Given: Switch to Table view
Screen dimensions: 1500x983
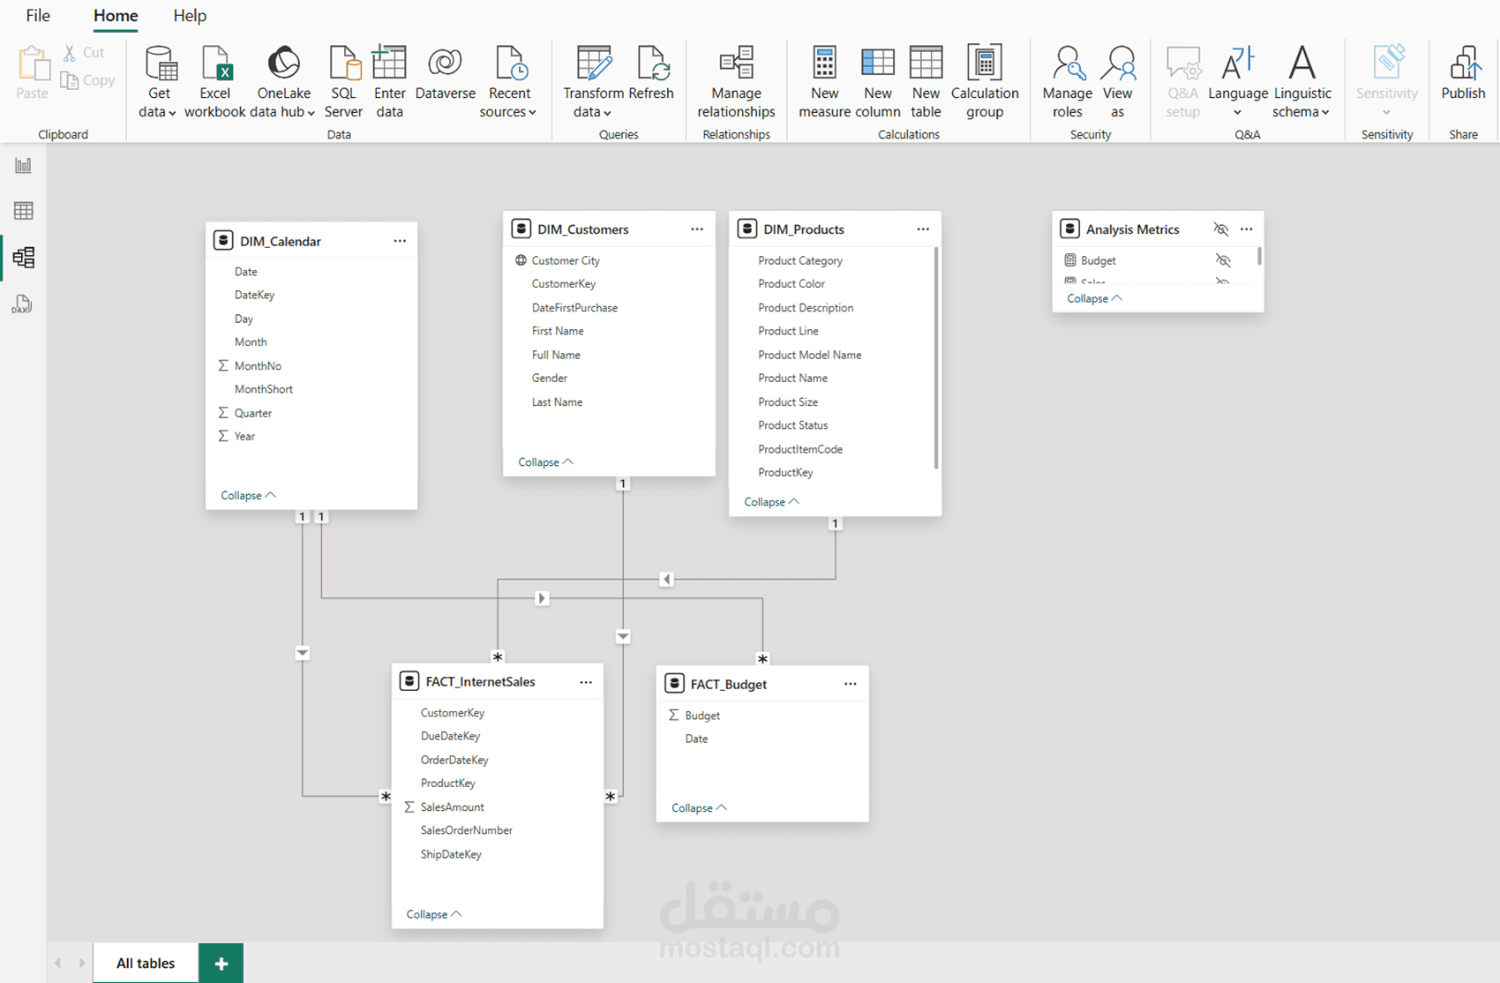Looking at the screenshot, I should coord(24,211).
